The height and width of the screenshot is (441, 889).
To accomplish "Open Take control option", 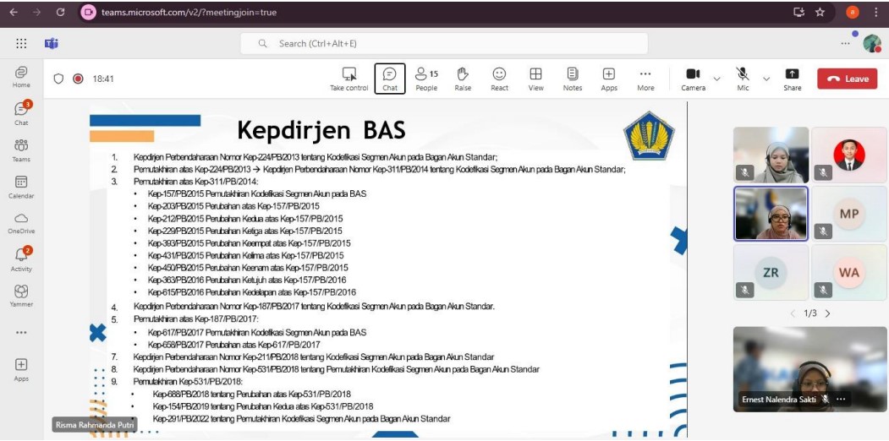I will [x=348, y=78].
